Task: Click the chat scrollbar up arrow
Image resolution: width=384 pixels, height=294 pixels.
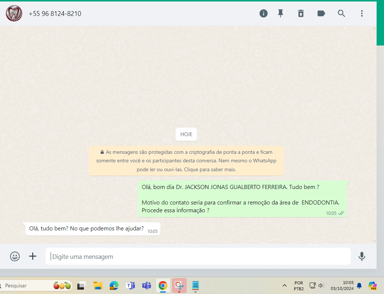Action: [x=374, y=28]
